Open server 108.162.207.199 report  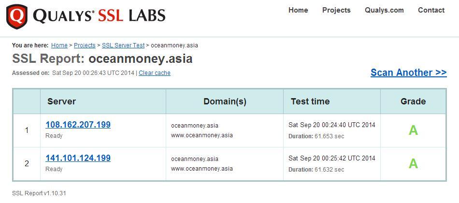pos(78,125)
